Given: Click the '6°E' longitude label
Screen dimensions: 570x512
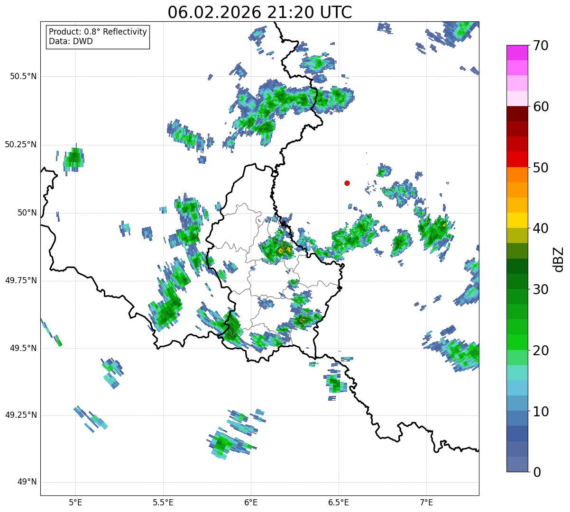Looking at the screenshot, I should point(251,502).
